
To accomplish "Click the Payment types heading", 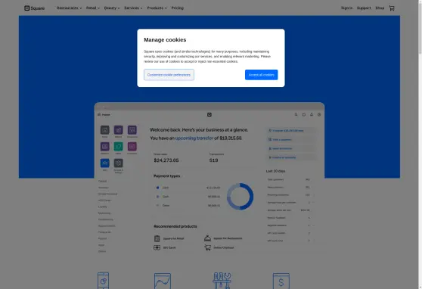I will tap(167, 176).
